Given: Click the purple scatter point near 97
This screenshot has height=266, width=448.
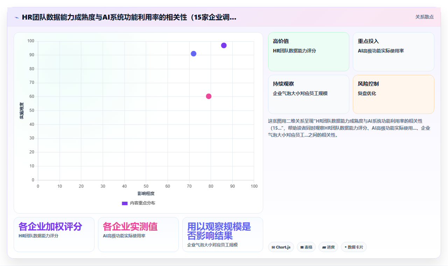Looking at the screenshot, I should pyautogui.click(x=224, y=45).
